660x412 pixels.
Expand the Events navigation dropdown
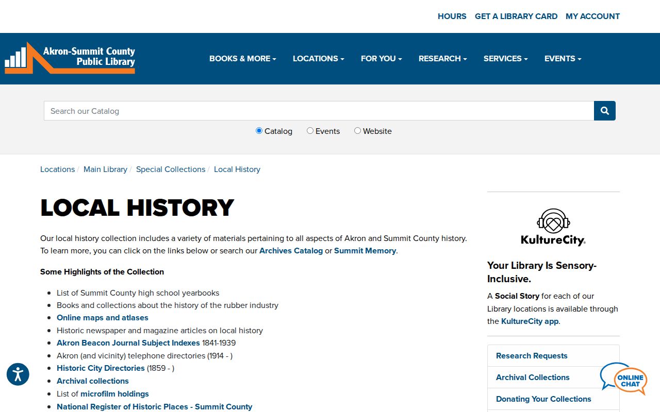[563, 59]
